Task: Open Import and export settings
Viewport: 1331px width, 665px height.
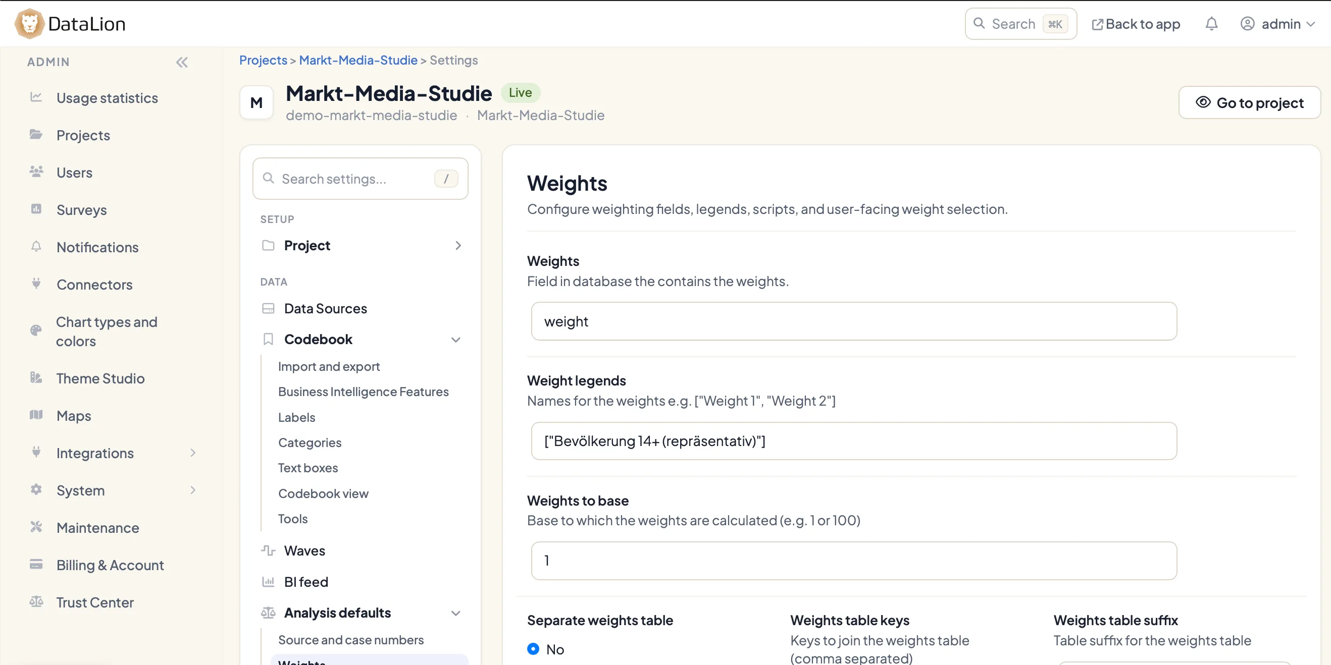Action: pos(329,367)
